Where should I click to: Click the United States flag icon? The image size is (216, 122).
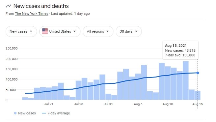pos(45,31)
